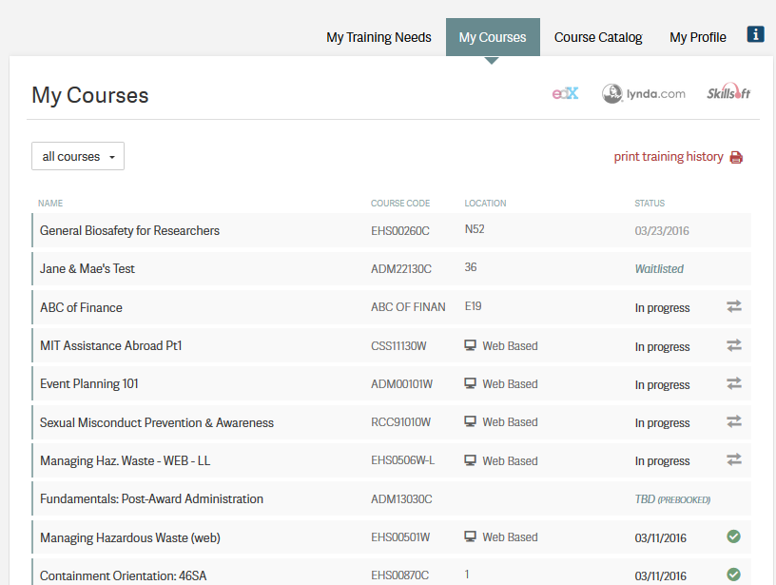Click course code ABC OF FINAN
The height and width of the screenshot is (585, 776).
408,307
